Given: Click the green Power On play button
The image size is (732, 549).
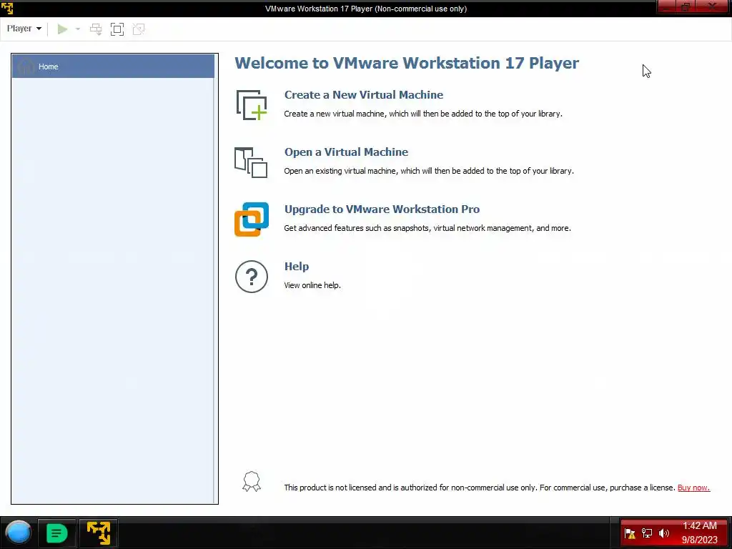Looking at the screenshot, I should pos(62,29).
